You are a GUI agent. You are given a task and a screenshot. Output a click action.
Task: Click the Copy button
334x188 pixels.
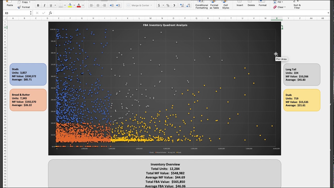[23, 2]
